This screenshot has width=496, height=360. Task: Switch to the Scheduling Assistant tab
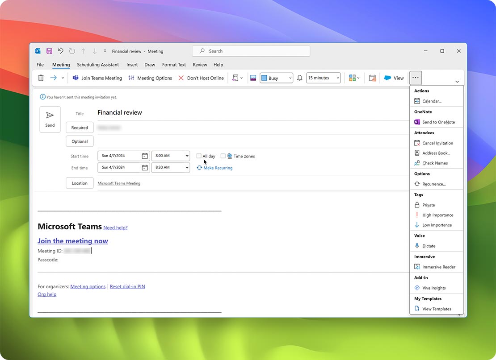[x=97, y=65]
